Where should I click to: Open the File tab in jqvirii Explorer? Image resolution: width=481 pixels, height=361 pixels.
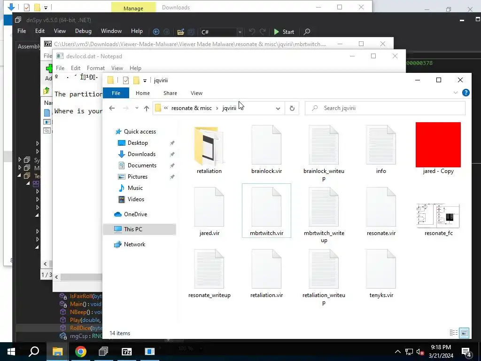pos(116,93)
